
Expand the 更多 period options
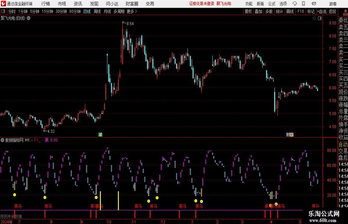(132, 11)
